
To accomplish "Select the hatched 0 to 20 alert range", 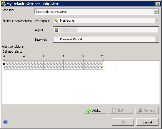I will pyautogui.click(x=54, y=66).
